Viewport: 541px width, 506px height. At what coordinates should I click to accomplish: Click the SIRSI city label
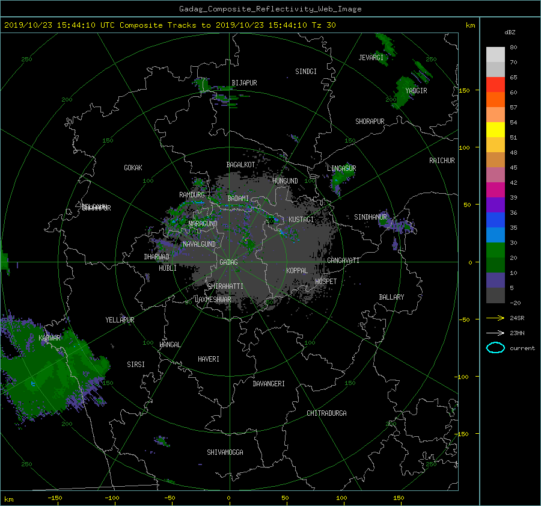click(x=136, y=365)
